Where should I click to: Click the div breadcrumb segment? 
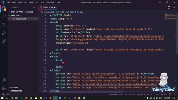81,12
